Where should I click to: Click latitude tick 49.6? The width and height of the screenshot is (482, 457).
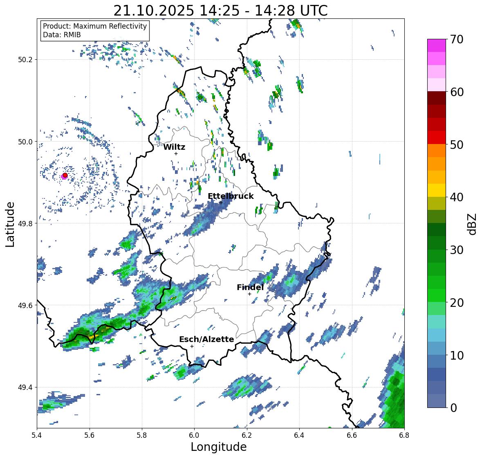click(25, 305)
